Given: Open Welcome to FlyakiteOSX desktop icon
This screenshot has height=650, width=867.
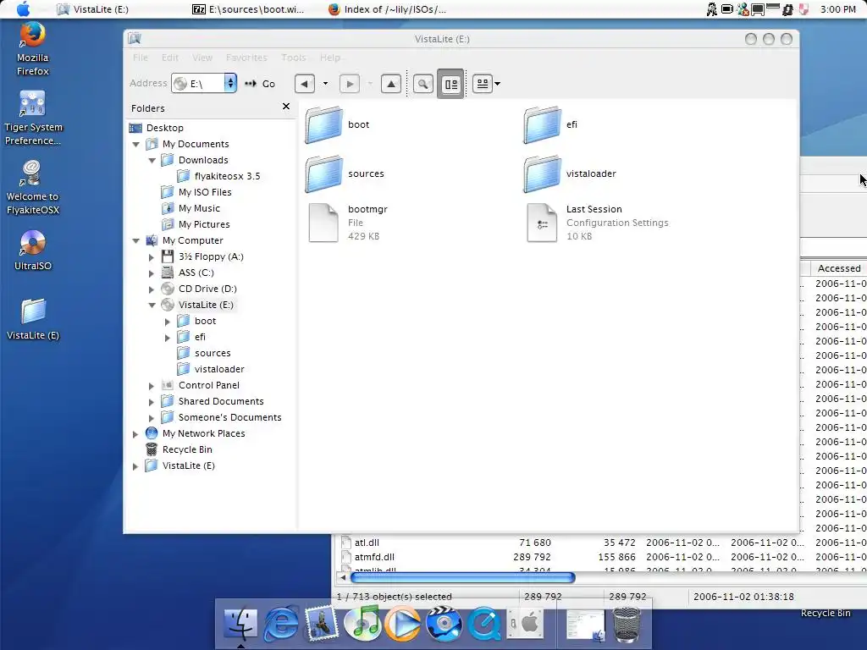Looking at the screenshot, I should 33,188.
